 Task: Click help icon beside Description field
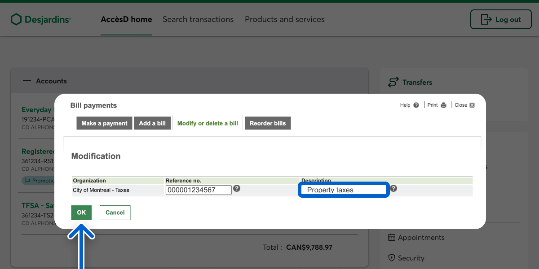click(x=393, y=188)
